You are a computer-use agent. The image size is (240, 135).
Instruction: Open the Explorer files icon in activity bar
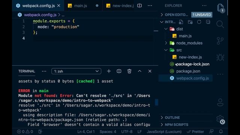tap(220, 8)
